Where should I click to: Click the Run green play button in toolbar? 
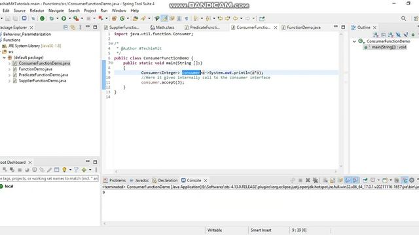pyautogui.click(x=64, y=18)
